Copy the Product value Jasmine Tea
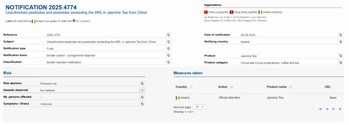349x125 pixels. 341,56
